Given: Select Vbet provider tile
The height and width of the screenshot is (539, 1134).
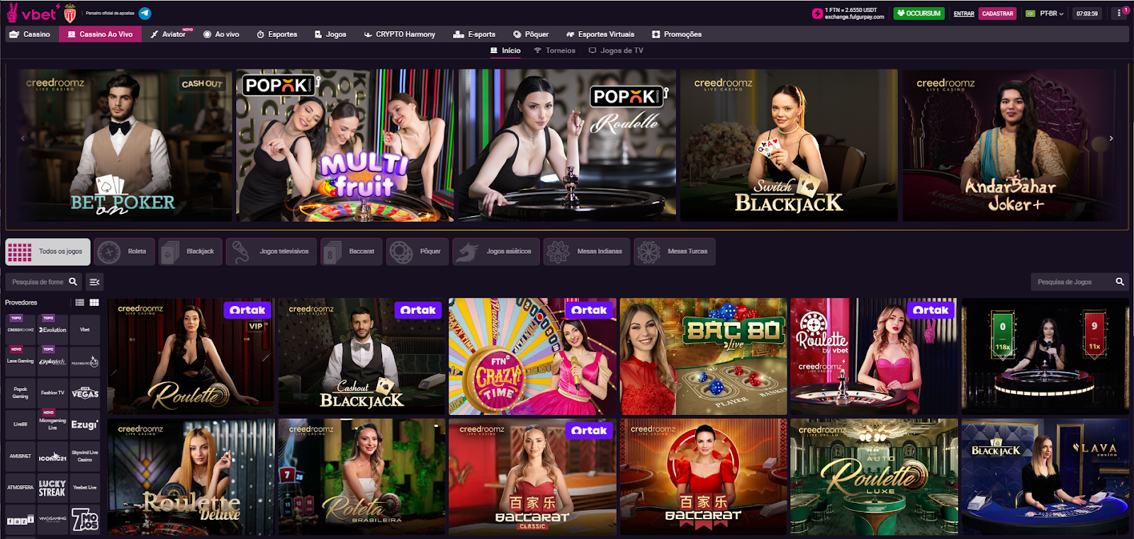Looking at the screenshot, I should coord(85,329).
